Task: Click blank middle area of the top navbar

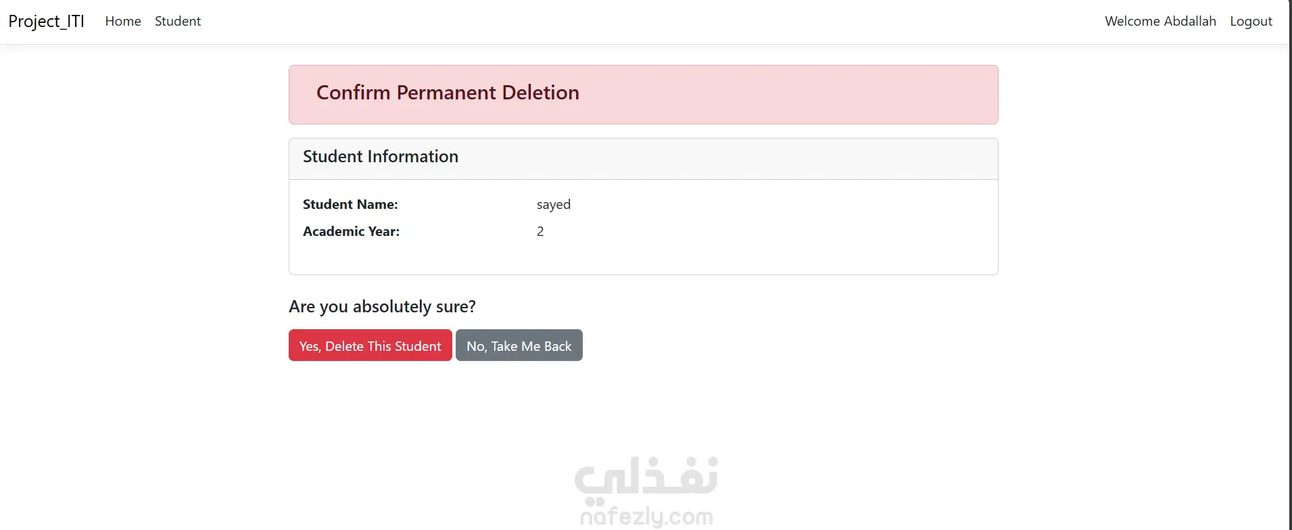Action: coord(642,22)
